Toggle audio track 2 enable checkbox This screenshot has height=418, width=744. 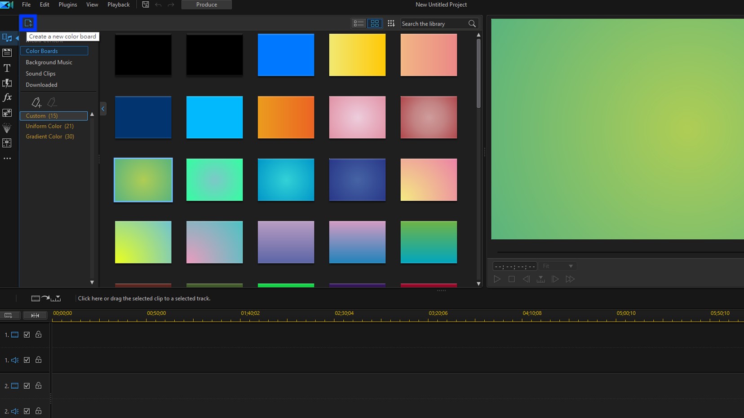27,411
